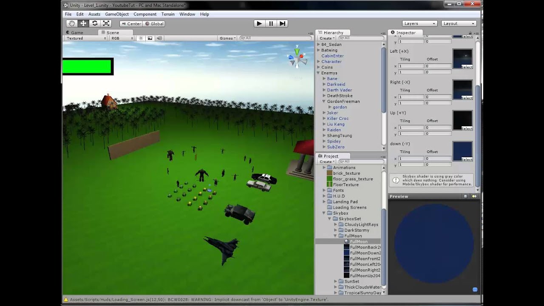This screenshot has width=544, height=306.
Task: Select Darth Vader in Hierarchy
Action: click(339, 90)
